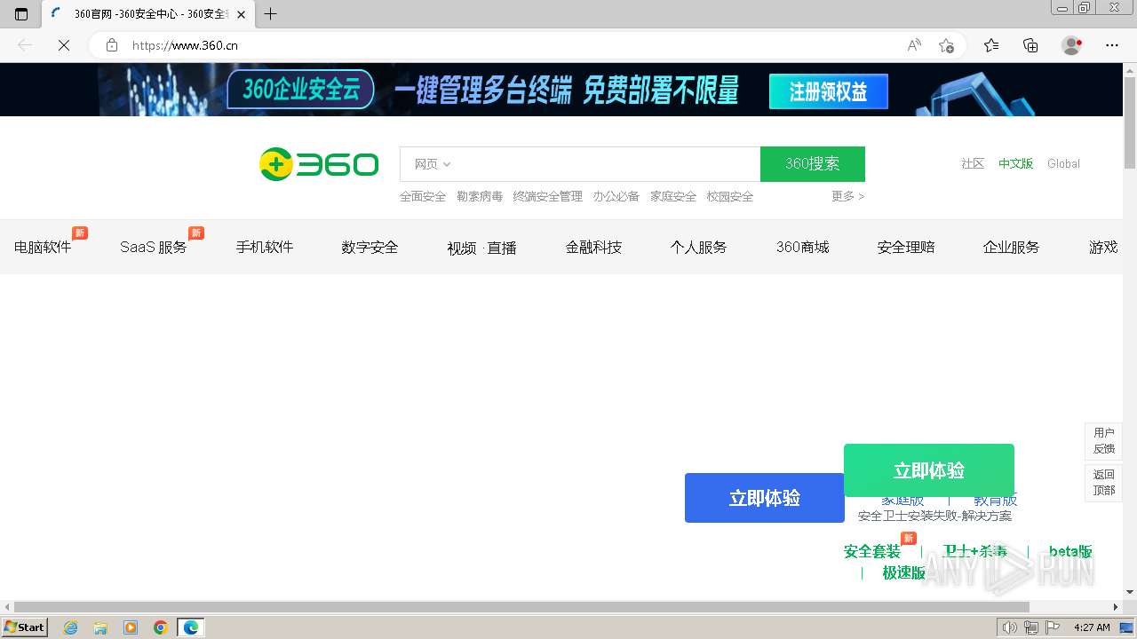Viewport: 1137px width, 639px height.
Task: Open the tab actions menu icon
Action: [x=21, y=13]
